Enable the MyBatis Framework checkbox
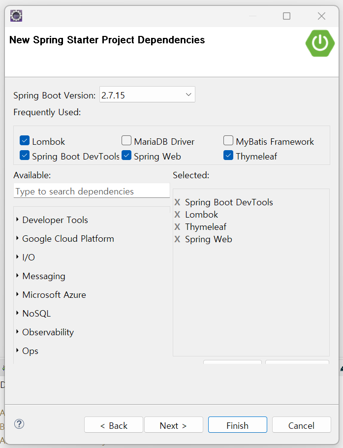 click(228, 141)
